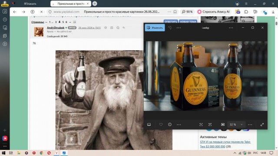
Task: Open File Explorer from the taskbar
Action: 19,153
